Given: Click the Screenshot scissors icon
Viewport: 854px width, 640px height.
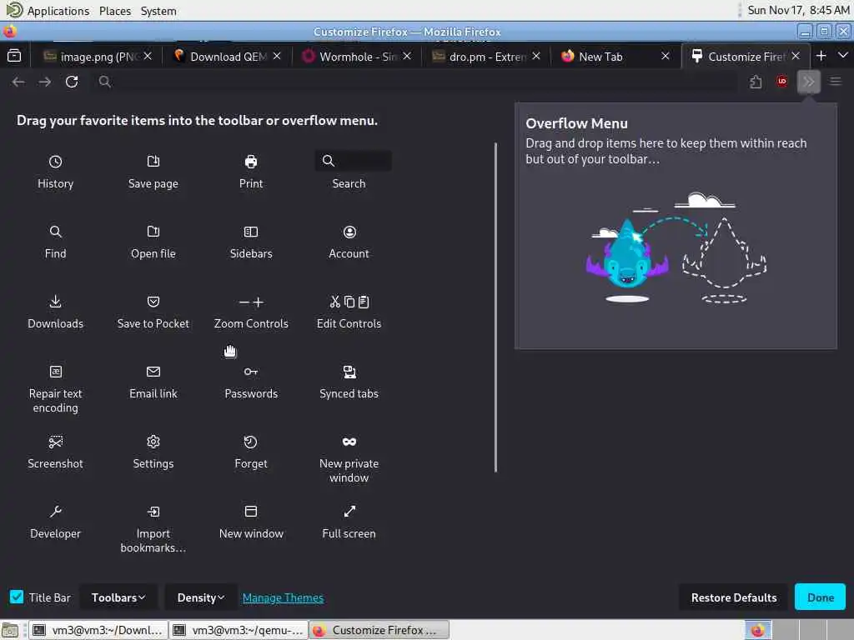Looking at the screenshot, I should pyautogui.click(x=55, y=442).
